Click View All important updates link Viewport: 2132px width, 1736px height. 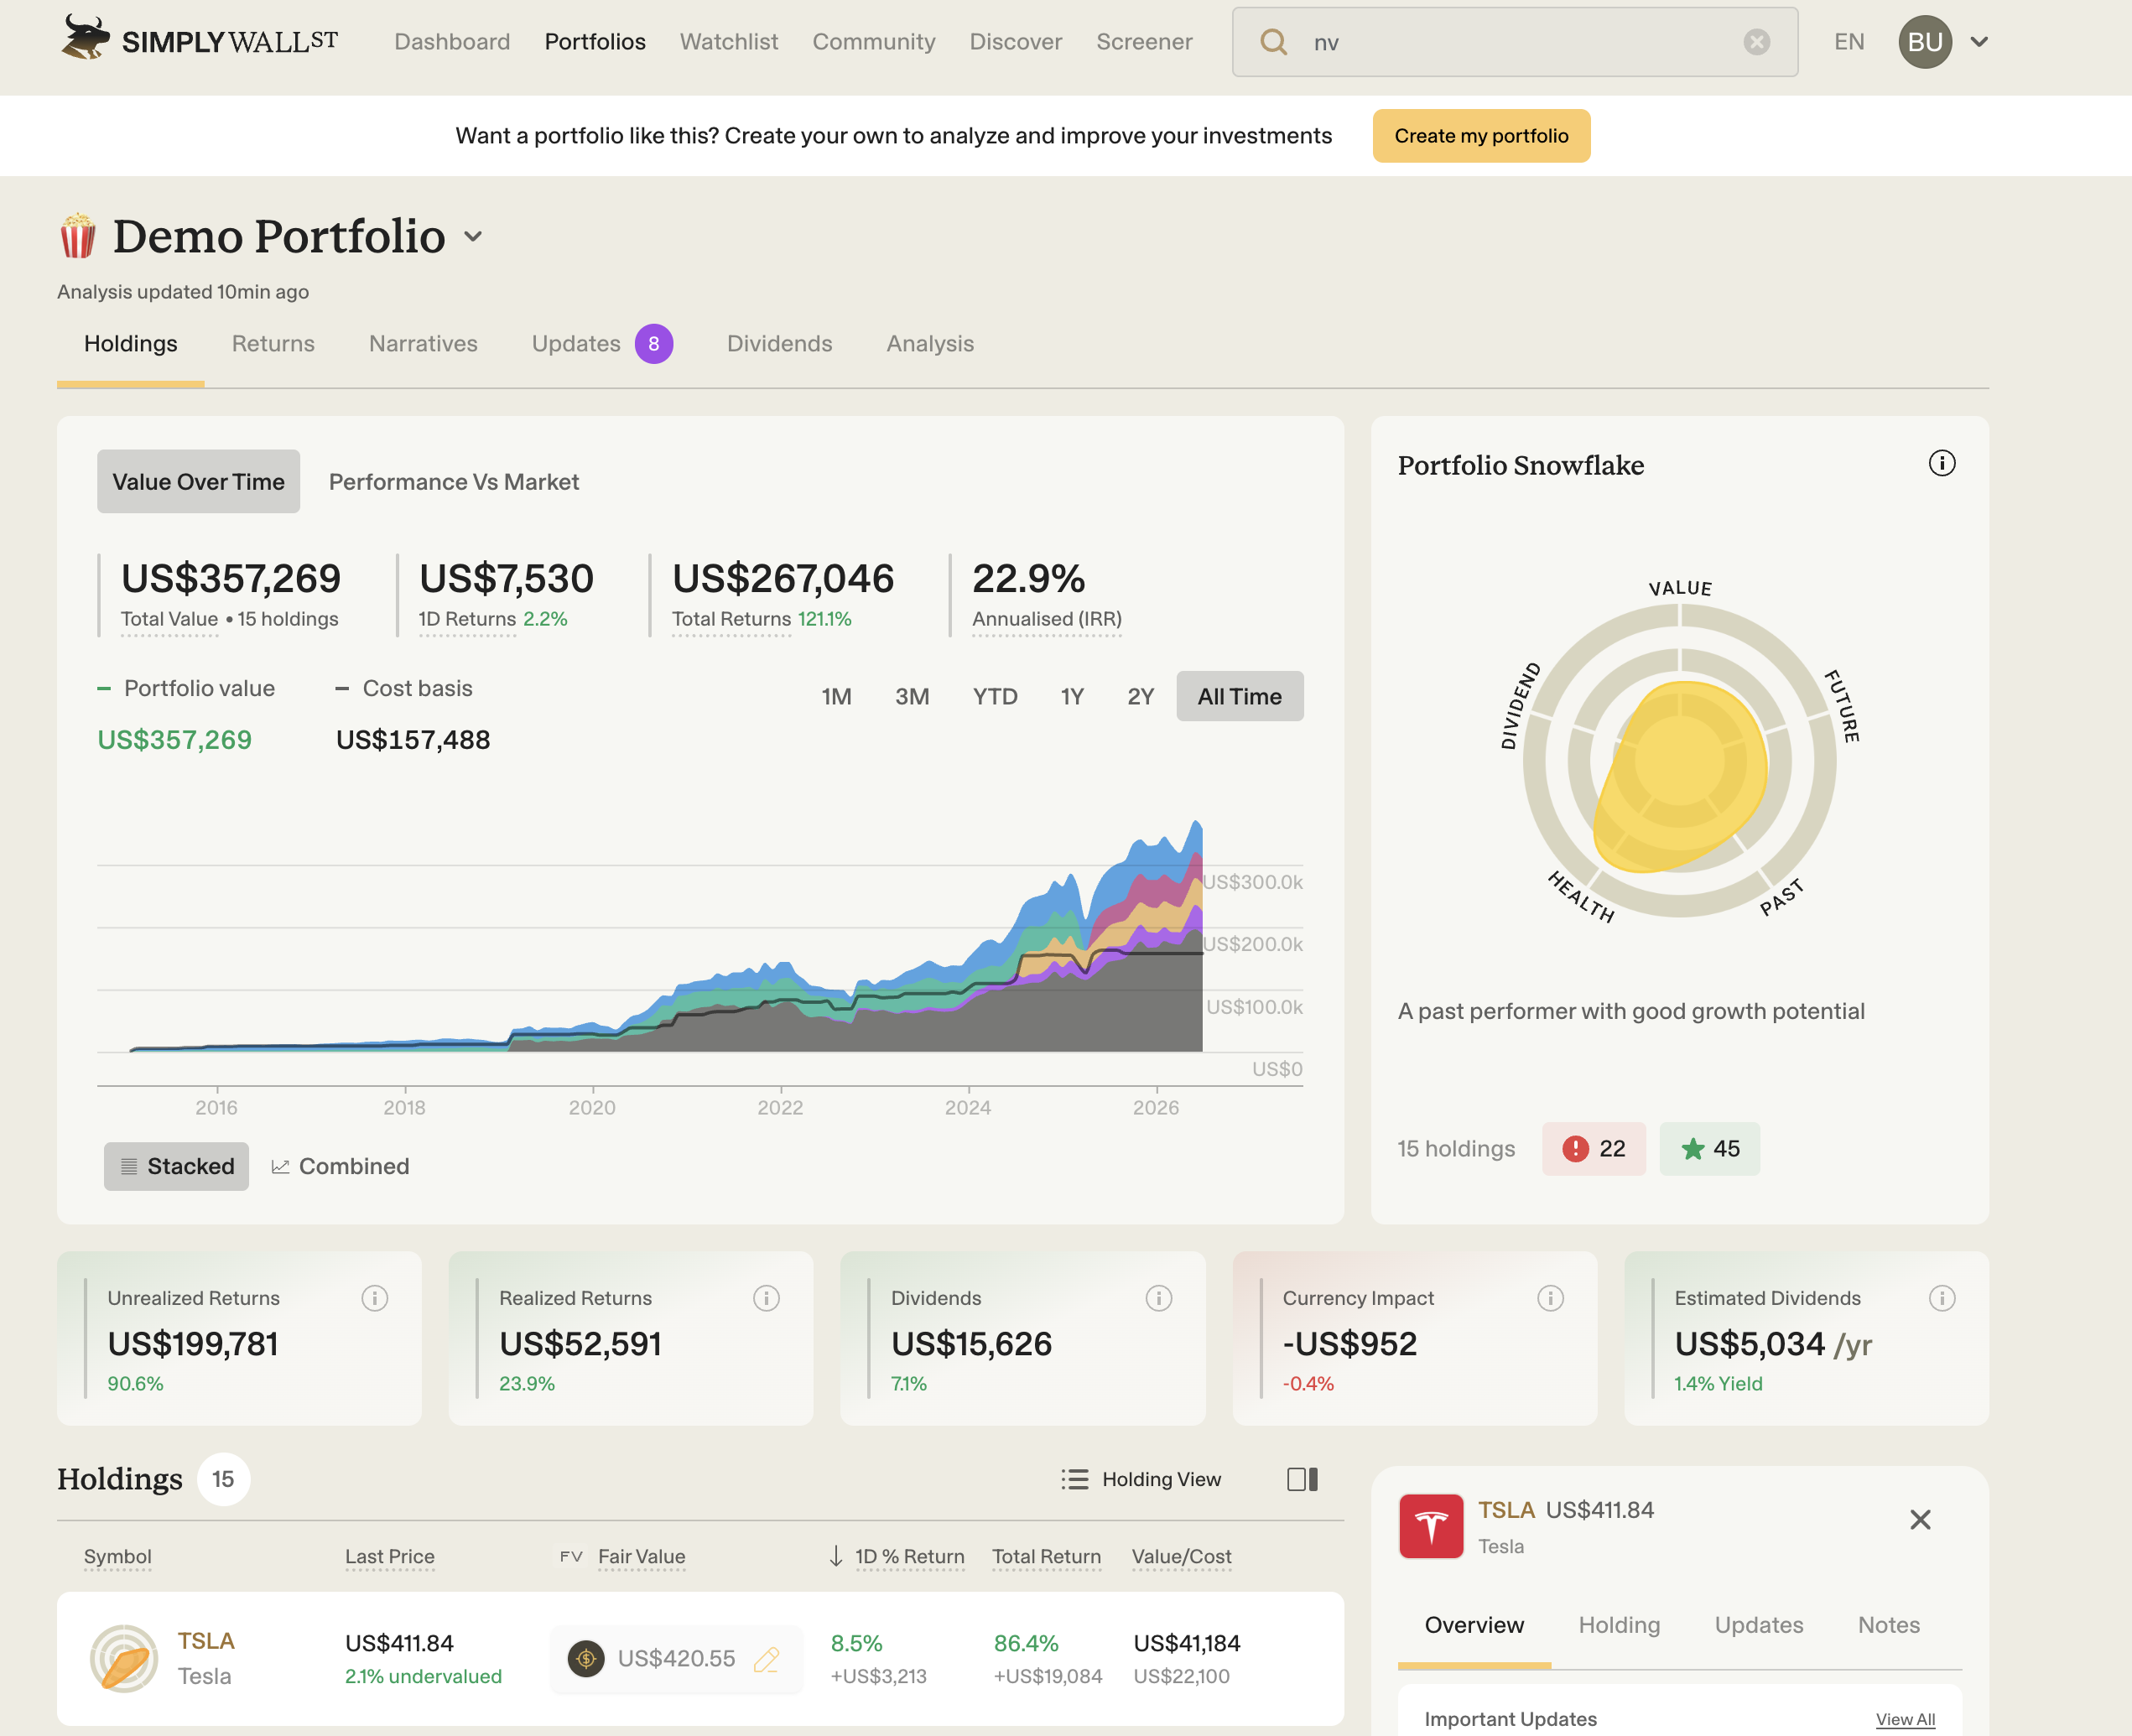[x=1905, y=1719]
